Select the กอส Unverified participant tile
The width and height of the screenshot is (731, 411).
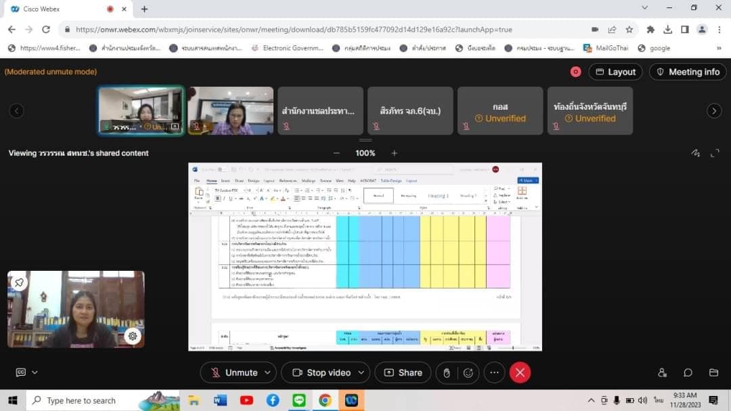point(500,110)
